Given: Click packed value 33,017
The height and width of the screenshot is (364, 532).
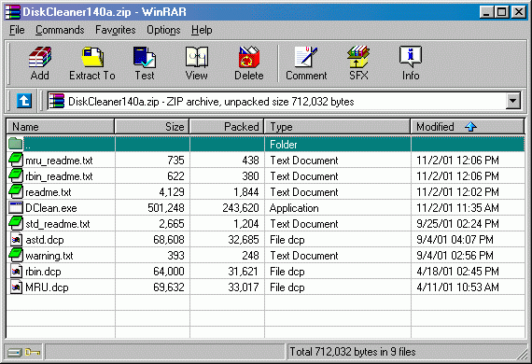Looking at the screenshot, I should 244,287.
